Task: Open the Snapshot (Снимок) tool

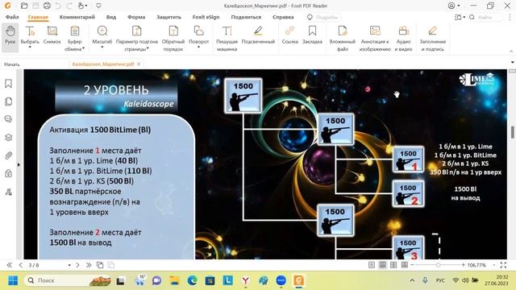Action: point(52,35)
